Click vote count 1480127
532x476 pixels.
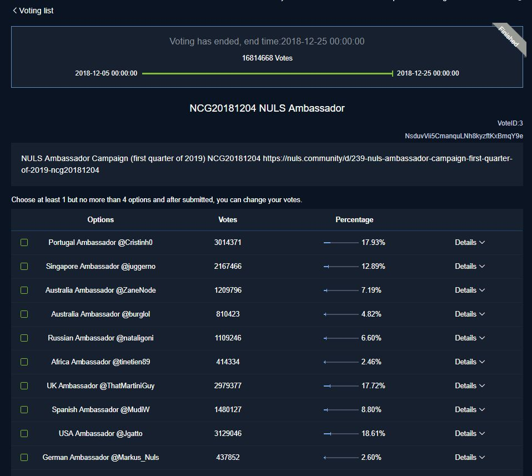click(228, 409)
